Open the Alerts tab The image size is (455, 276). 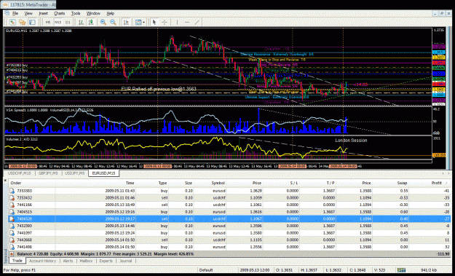tap(68, 261)
